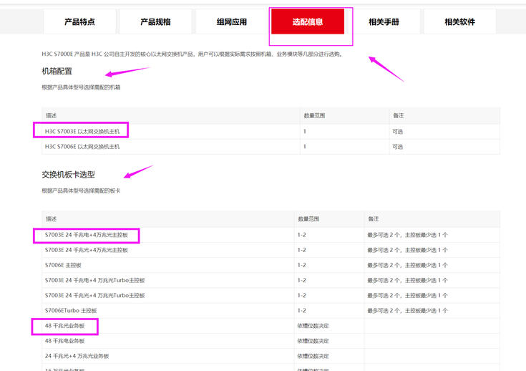Click the H3C S7000E product intro paragraph
Screen dimensions: 526x371
[x=192, y=54]
